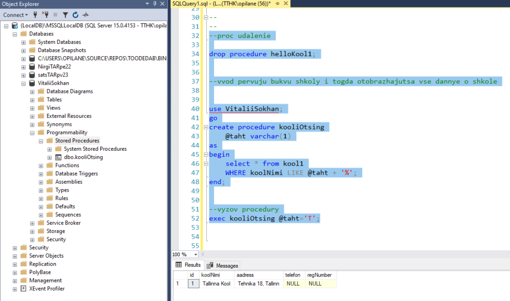Image resolution: width=510 pixels, height=301 pixels.
Task: Select System Stored Procedures folder
Action: tap(95, 149)
